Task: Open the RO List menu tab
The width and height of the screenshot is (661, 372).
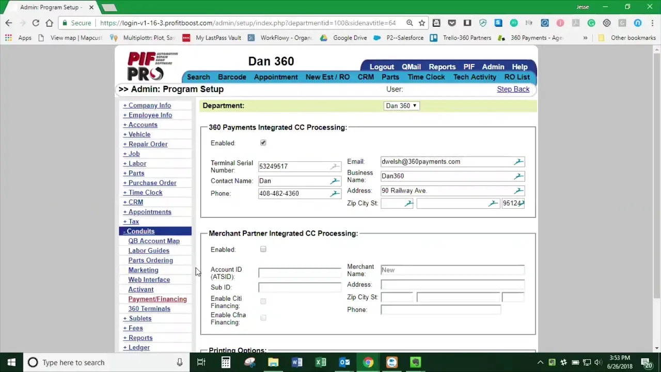Action: coord(517,77)
